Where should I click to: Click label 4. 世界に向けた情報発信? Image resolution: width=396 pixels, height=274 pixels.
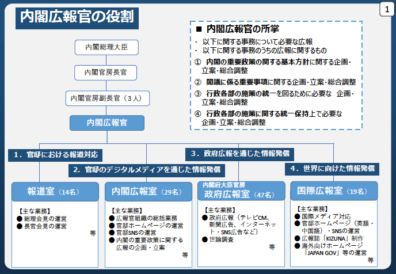[332, 169]
